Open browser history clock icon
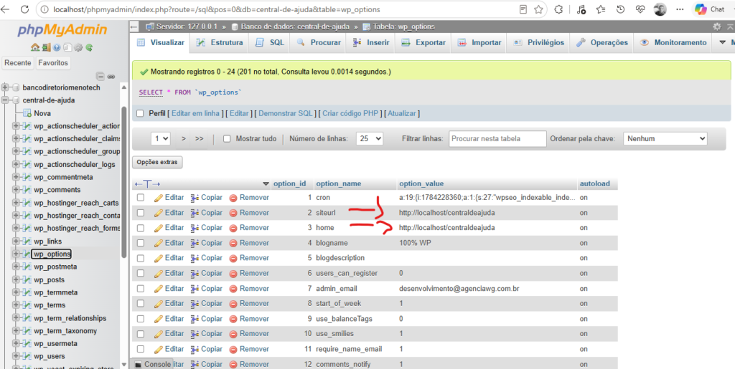 pos(621,9)
